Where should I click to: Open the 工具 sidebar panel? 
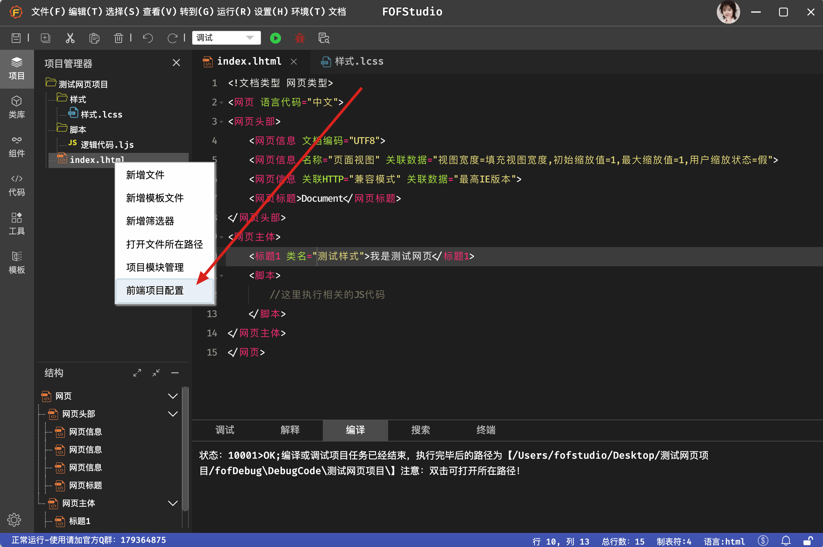coord(17,224)
